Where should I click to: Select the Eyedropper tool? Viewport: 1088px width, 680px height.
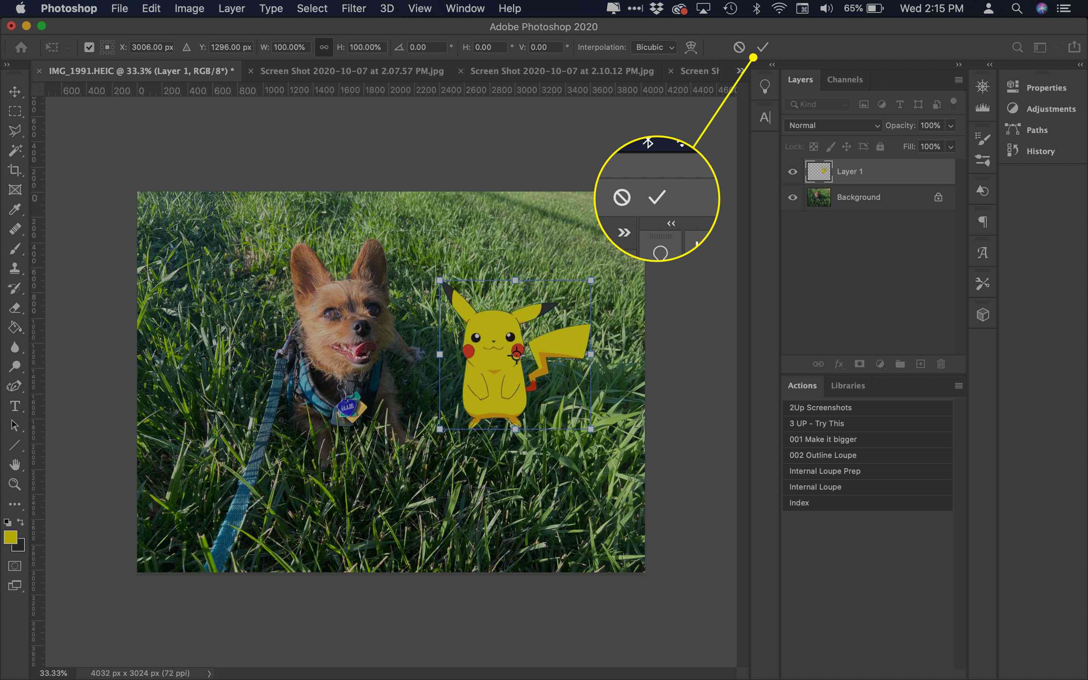point(15,209)
